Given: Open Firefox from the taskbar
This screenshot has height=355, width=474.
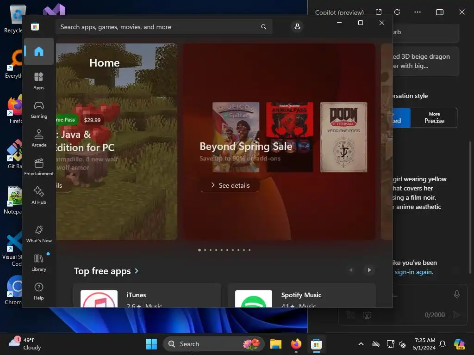Looking at the screenshot, I should click(296, 344).
